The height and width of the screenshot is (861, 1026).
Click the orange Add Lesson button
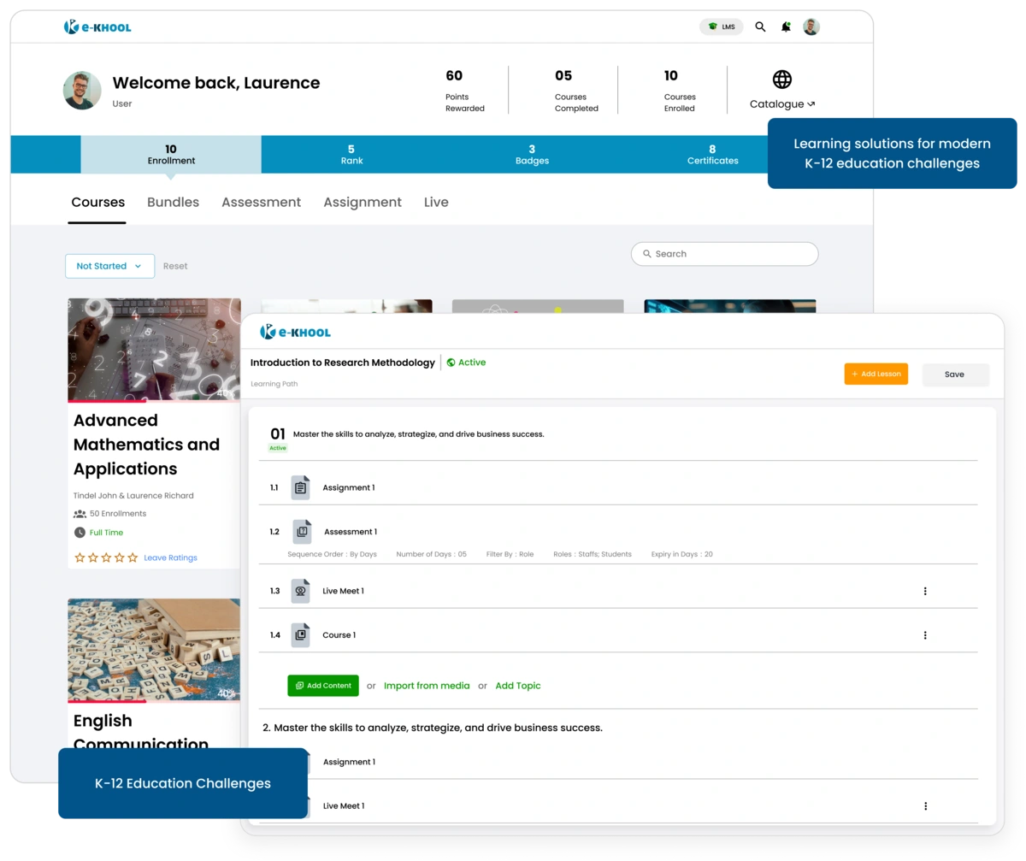(x=876, y=374)
